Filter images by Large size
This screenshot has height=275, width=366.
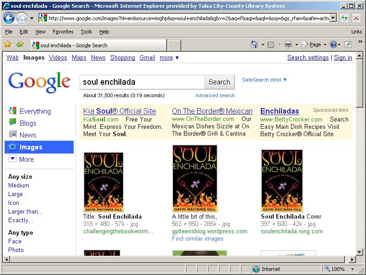16,194
